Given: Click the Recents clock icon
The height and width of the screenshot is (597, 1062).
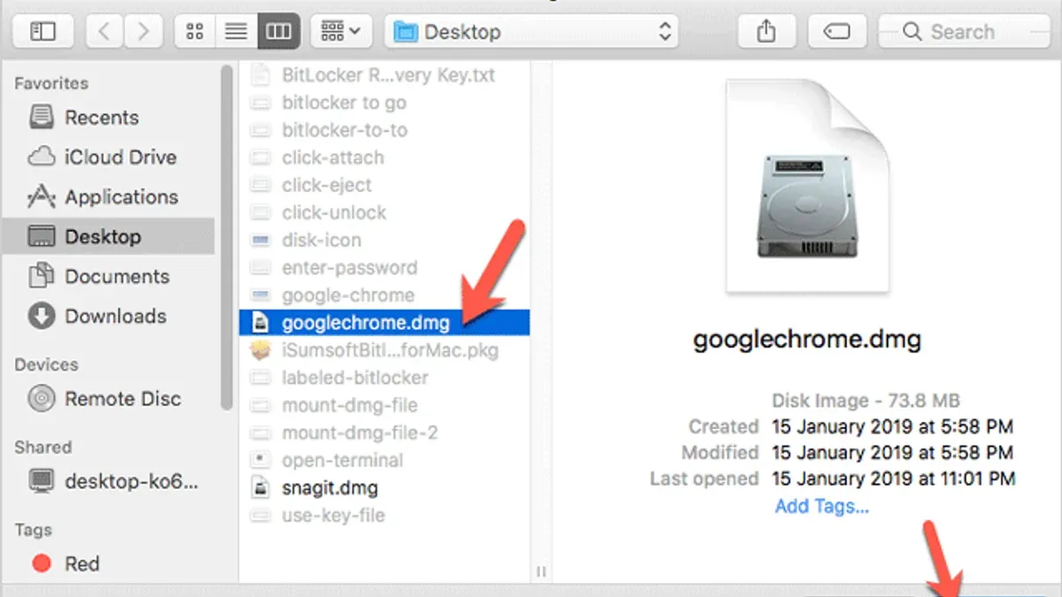Looking at the screenshot, I should point(42,118).
